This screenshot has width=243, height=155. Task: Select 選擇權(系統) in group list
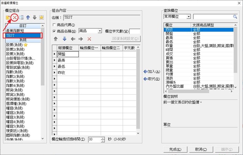[23, 104]
